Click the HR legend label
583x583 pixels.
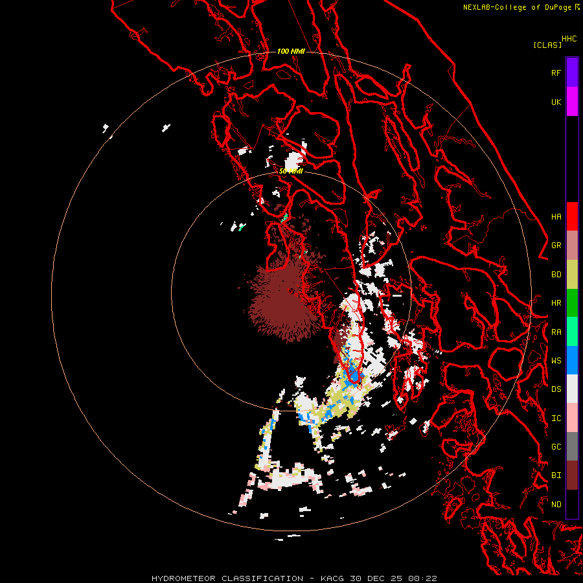pos(556,303)
